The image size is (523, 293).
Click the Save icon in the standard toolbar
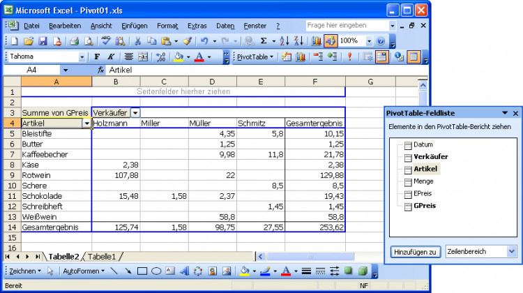[43, 41]
